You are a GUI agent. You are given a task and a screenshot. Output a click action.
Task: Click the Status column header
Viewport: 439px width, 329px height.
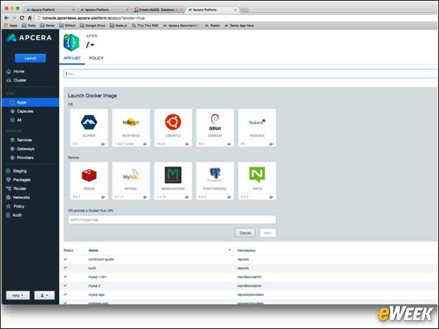pos(69,250)
